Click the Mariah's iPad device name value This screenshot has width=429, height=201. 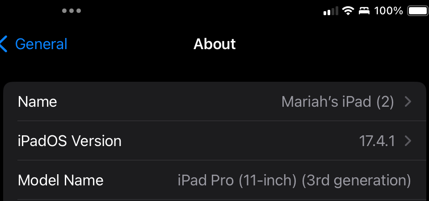[x=326, y=102]
